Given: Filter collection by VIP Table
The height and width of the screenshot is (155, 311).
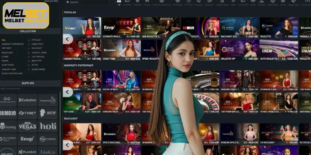Looking at the screenshot, I should [x=7, y=48].
